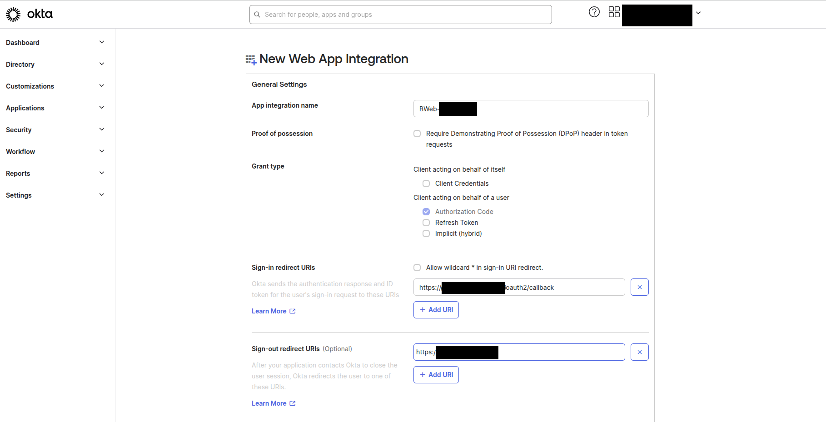Click external link icon beside sign-out Learn More
Screen dimensions: 826x422
point(293,403)
